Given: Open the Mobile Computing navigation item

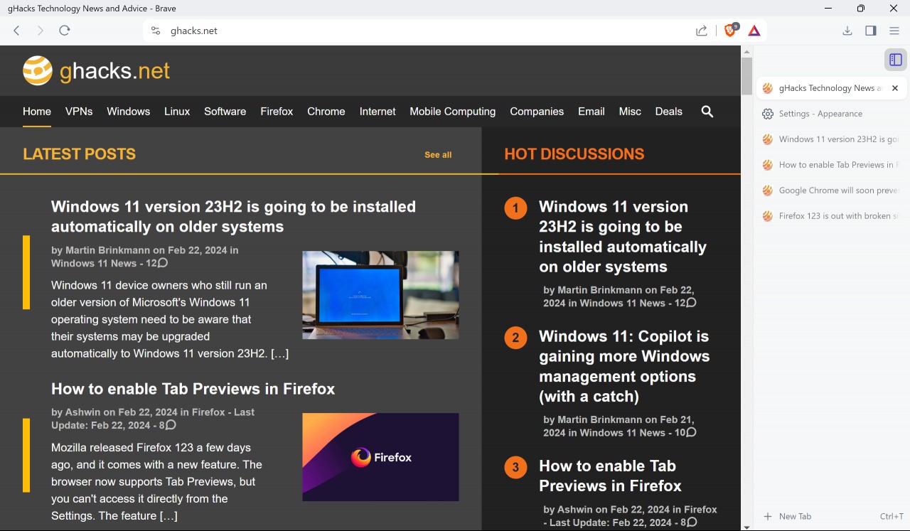Looking at the screenshot, I should tap(453, 112).
